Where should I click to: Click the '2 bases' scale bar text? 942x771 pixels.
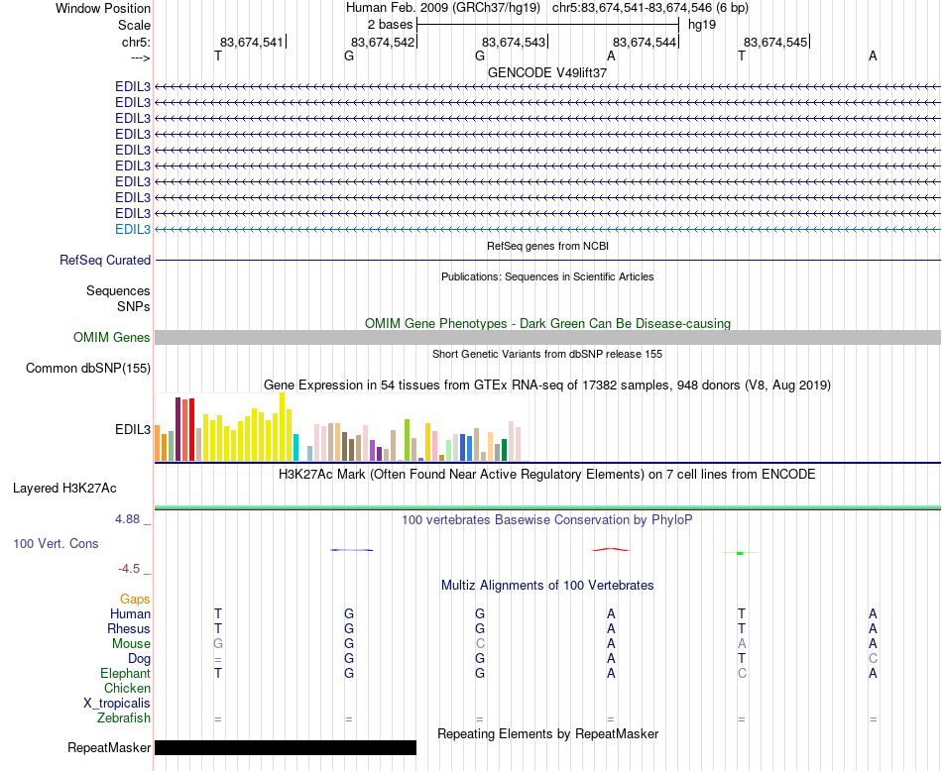pos(391,25)
